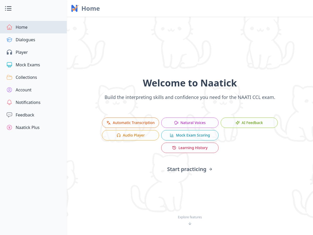313x235 pixels.
Task: Click the Home house icon in sidebar
Action: [x=9, y=27]
